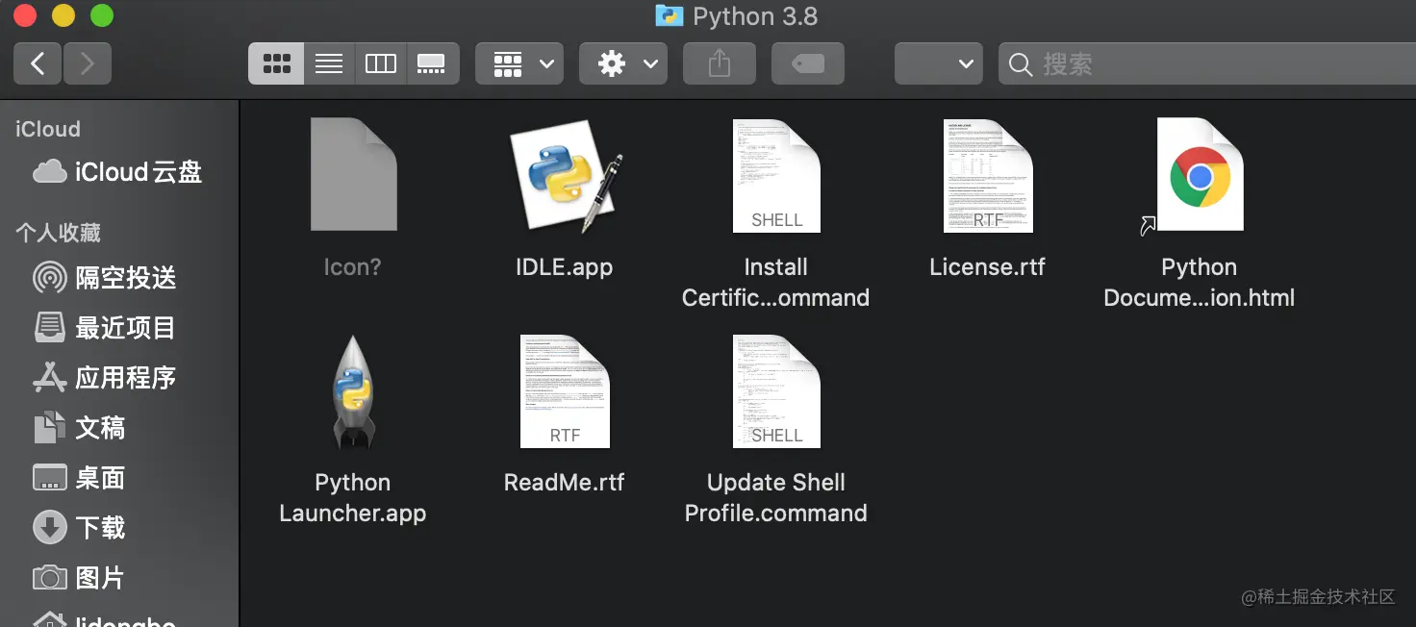
Task: Select the IDLE.app icon
Action: 566,176
